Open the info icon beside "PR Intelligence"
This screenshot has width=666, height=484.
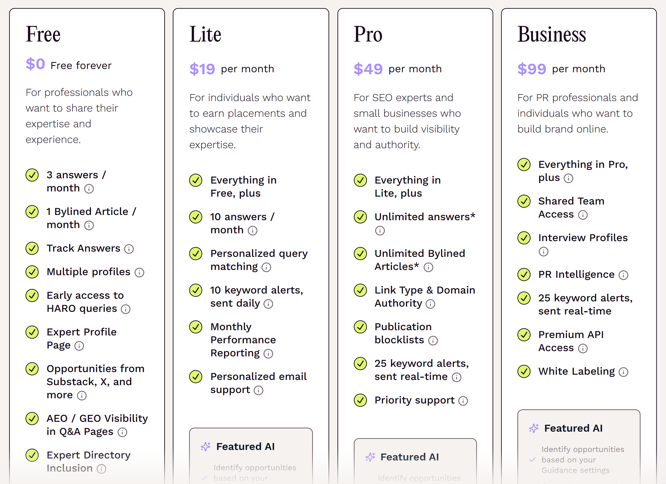click(623, 275)
